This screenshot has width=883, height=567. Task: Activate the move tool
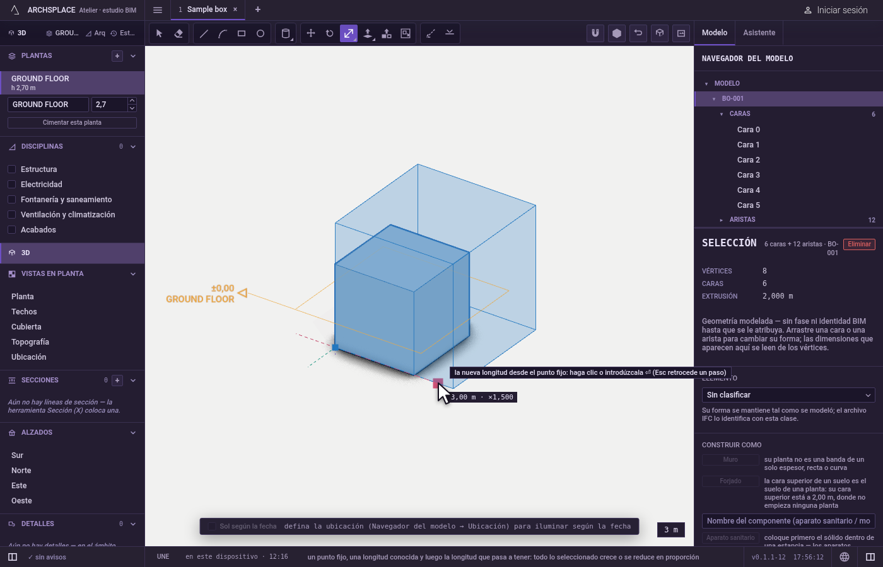coord(311,33)
